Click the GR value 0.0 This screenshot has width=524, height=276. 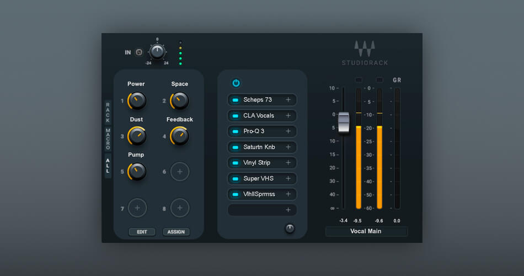coord(397,220)
